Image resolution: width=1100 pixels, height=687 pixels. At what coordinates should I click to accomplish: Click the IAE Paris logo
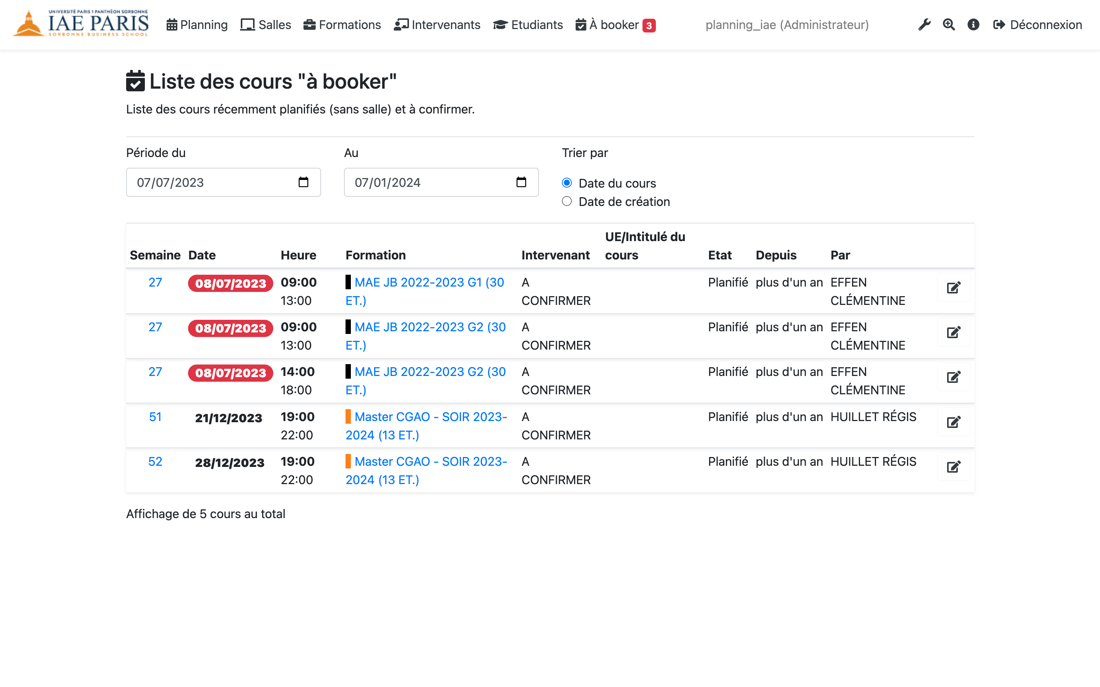pos(81,24)
